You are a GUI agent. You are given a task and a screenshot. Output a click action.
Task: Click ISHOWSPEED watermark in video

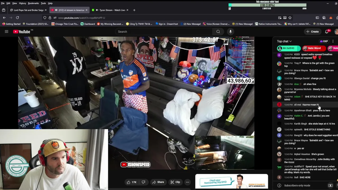coord(135,165)
